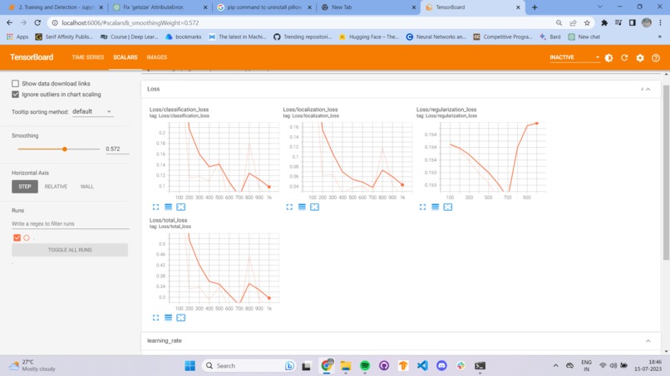Fit domain to data on total_loss chart
Screen dimensions: 670x376
pyautogui.click(x=181, y=318)
